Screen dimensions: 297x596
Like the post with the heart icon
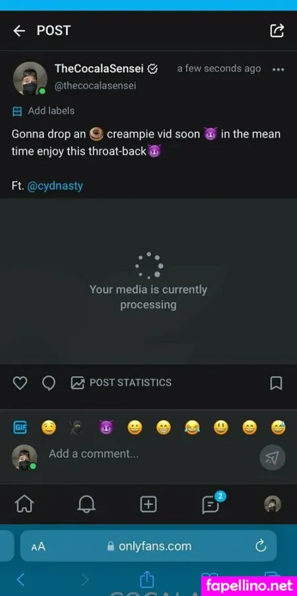point(20,383)
